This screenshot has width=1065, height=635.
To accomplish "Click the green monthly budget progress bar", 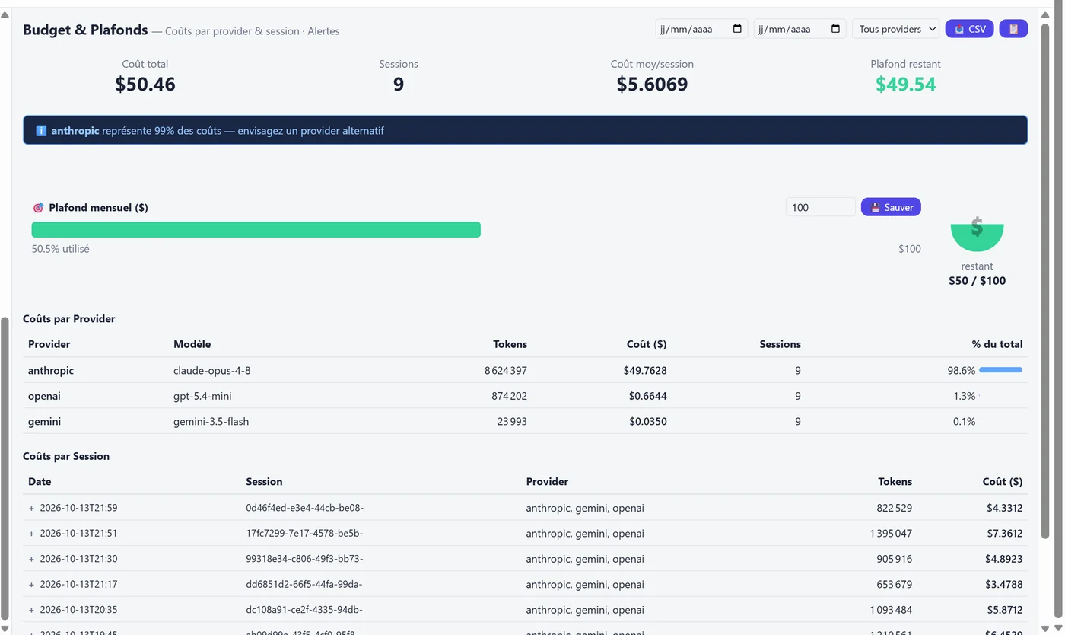I will [256, 229].
